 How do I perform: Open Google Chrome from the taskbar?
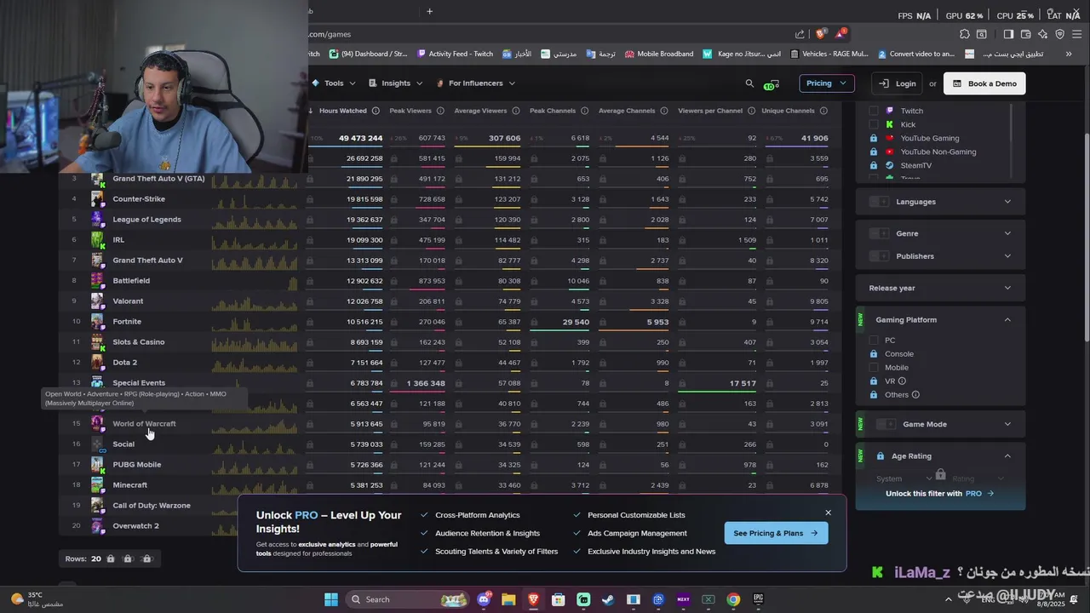pos(733,599)
